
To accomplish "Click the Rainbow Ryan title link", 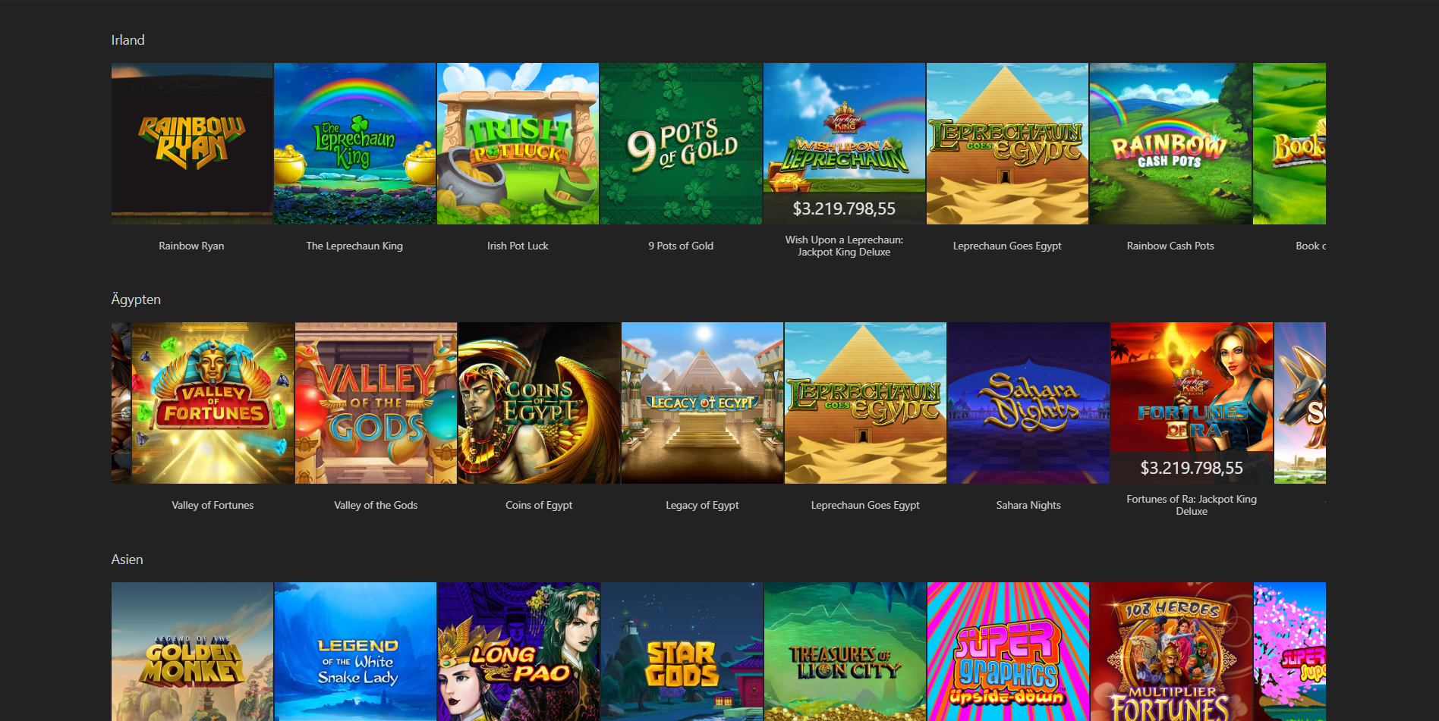I will [191, 246].
